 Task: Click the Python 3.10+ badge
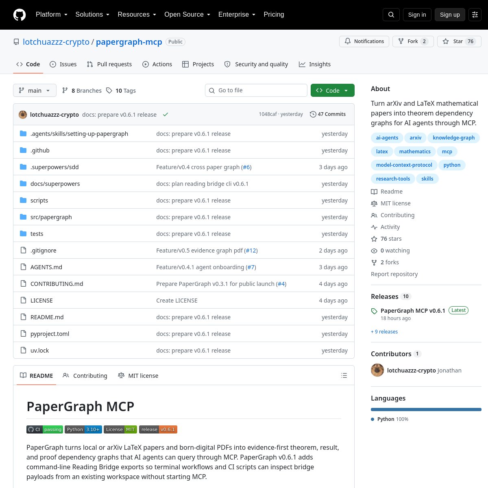pos(83,429)
